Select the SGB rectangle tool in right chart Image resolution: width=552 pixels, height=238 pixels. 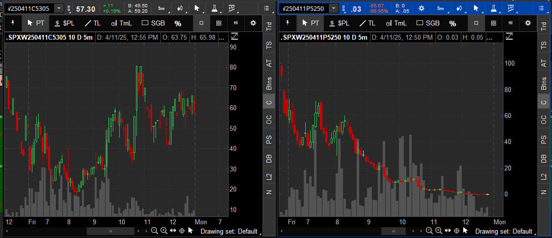pyautogui.click(x=428, y=23)
